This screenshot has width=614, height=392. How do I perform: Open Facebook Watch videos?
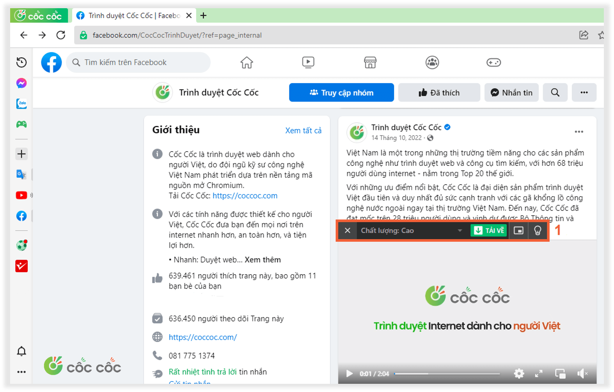tap(308, 62)
